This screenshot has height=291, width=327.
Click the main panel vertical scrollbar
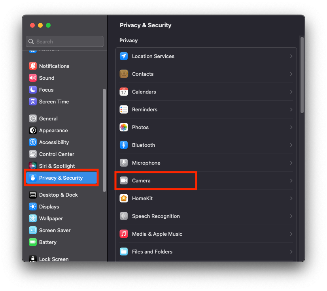point(302,75)
